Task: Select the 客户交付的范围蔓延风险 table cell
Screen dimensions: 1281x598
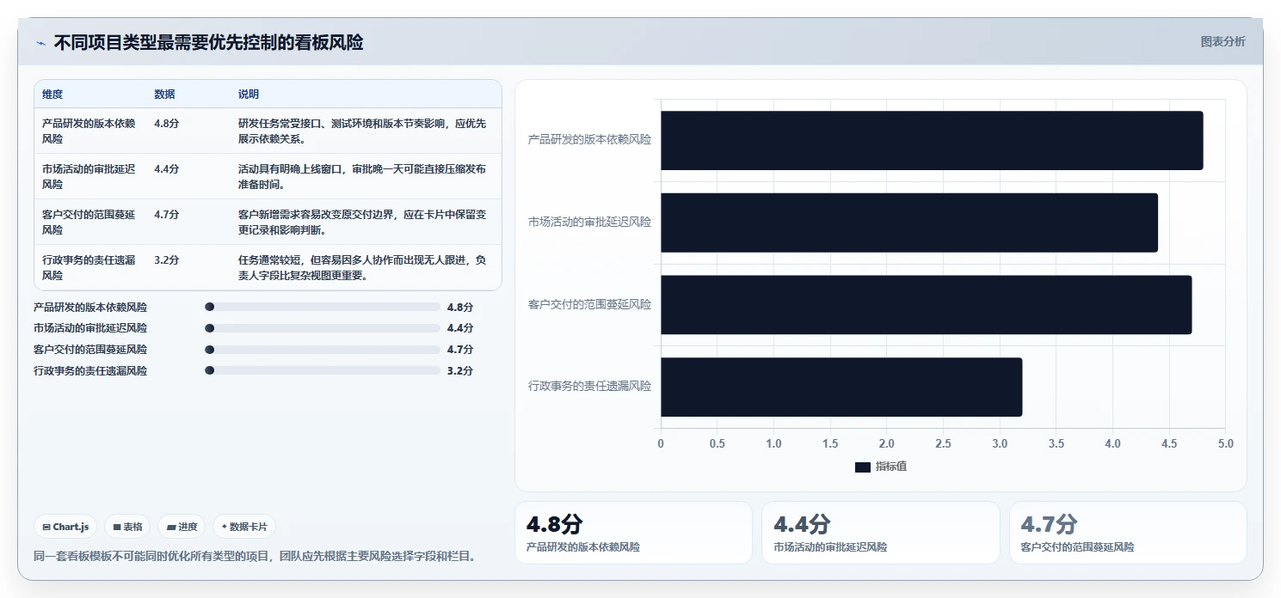Action: click(89, 222)
